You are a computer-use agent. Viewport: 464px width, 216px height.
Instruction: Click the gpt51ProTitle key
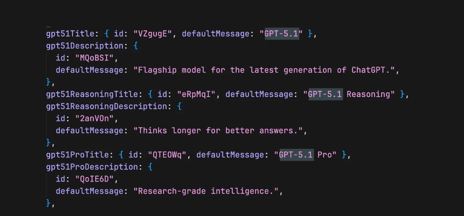(x=77, y=155)
